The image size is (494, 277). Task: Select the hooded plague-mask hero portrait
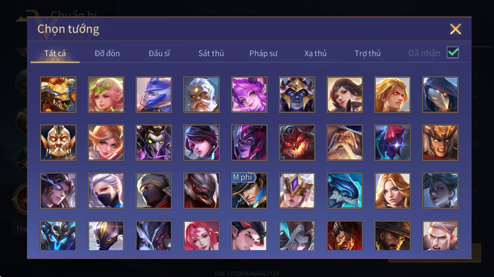coord(440,94)
